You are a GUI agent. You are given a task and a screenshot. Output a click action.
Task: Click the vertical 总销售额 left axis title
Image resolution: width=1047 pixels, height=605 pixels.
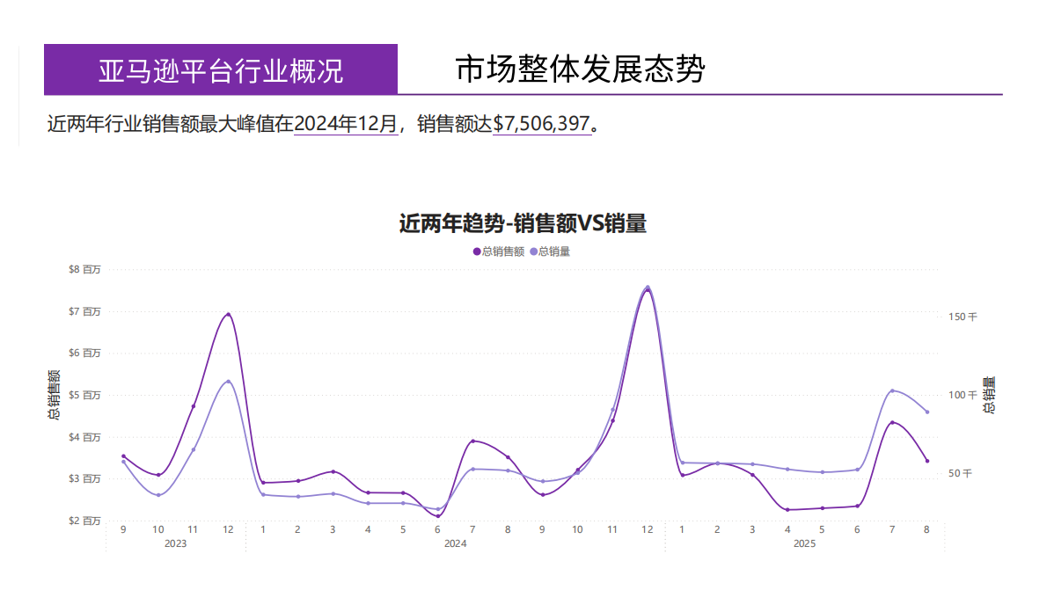54,394
